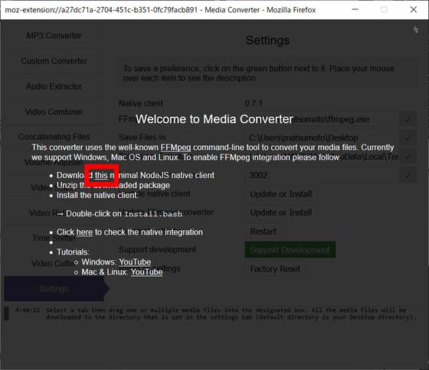Open the Windows YouTube tutorial link
429x370 pixels.
click(135, 262)
